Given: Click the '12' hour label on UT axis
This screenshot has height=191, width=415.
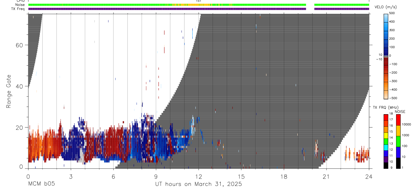Looking at the screenshot, I should pos(199,177).
